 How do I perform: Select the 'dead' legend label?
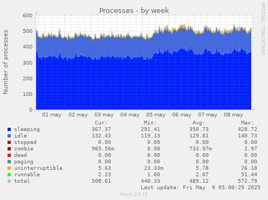point(20,155)
